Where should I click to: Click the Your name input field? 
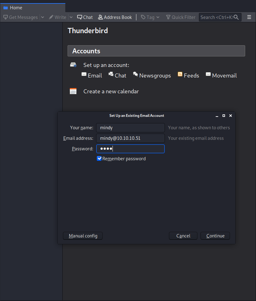tap(130, 128)
